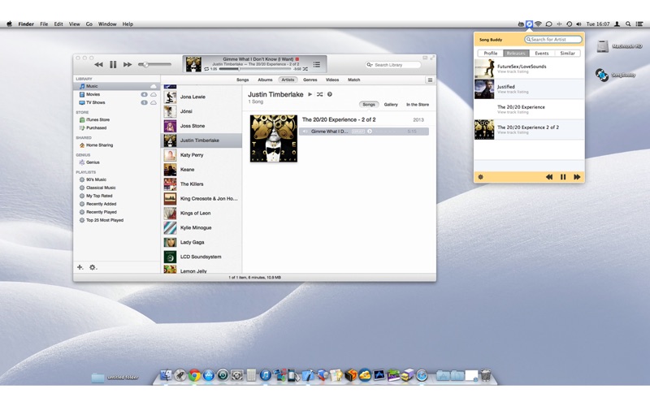Viewport: 650px width, 406px height.
Task: Select TV Shows in the sidebar
Action: (x=117, y=102)
